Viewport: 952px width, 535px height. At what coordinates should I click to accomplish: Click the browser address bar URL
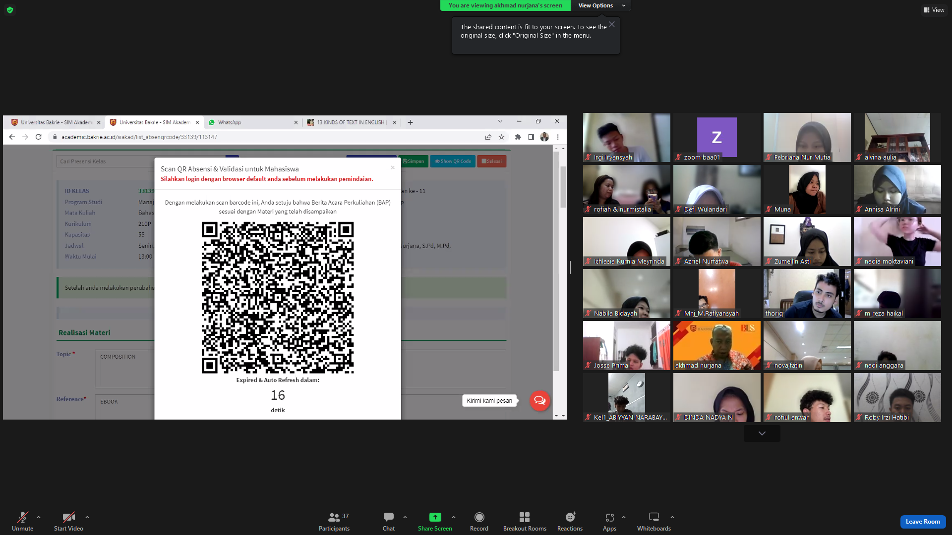click(139, 137)
